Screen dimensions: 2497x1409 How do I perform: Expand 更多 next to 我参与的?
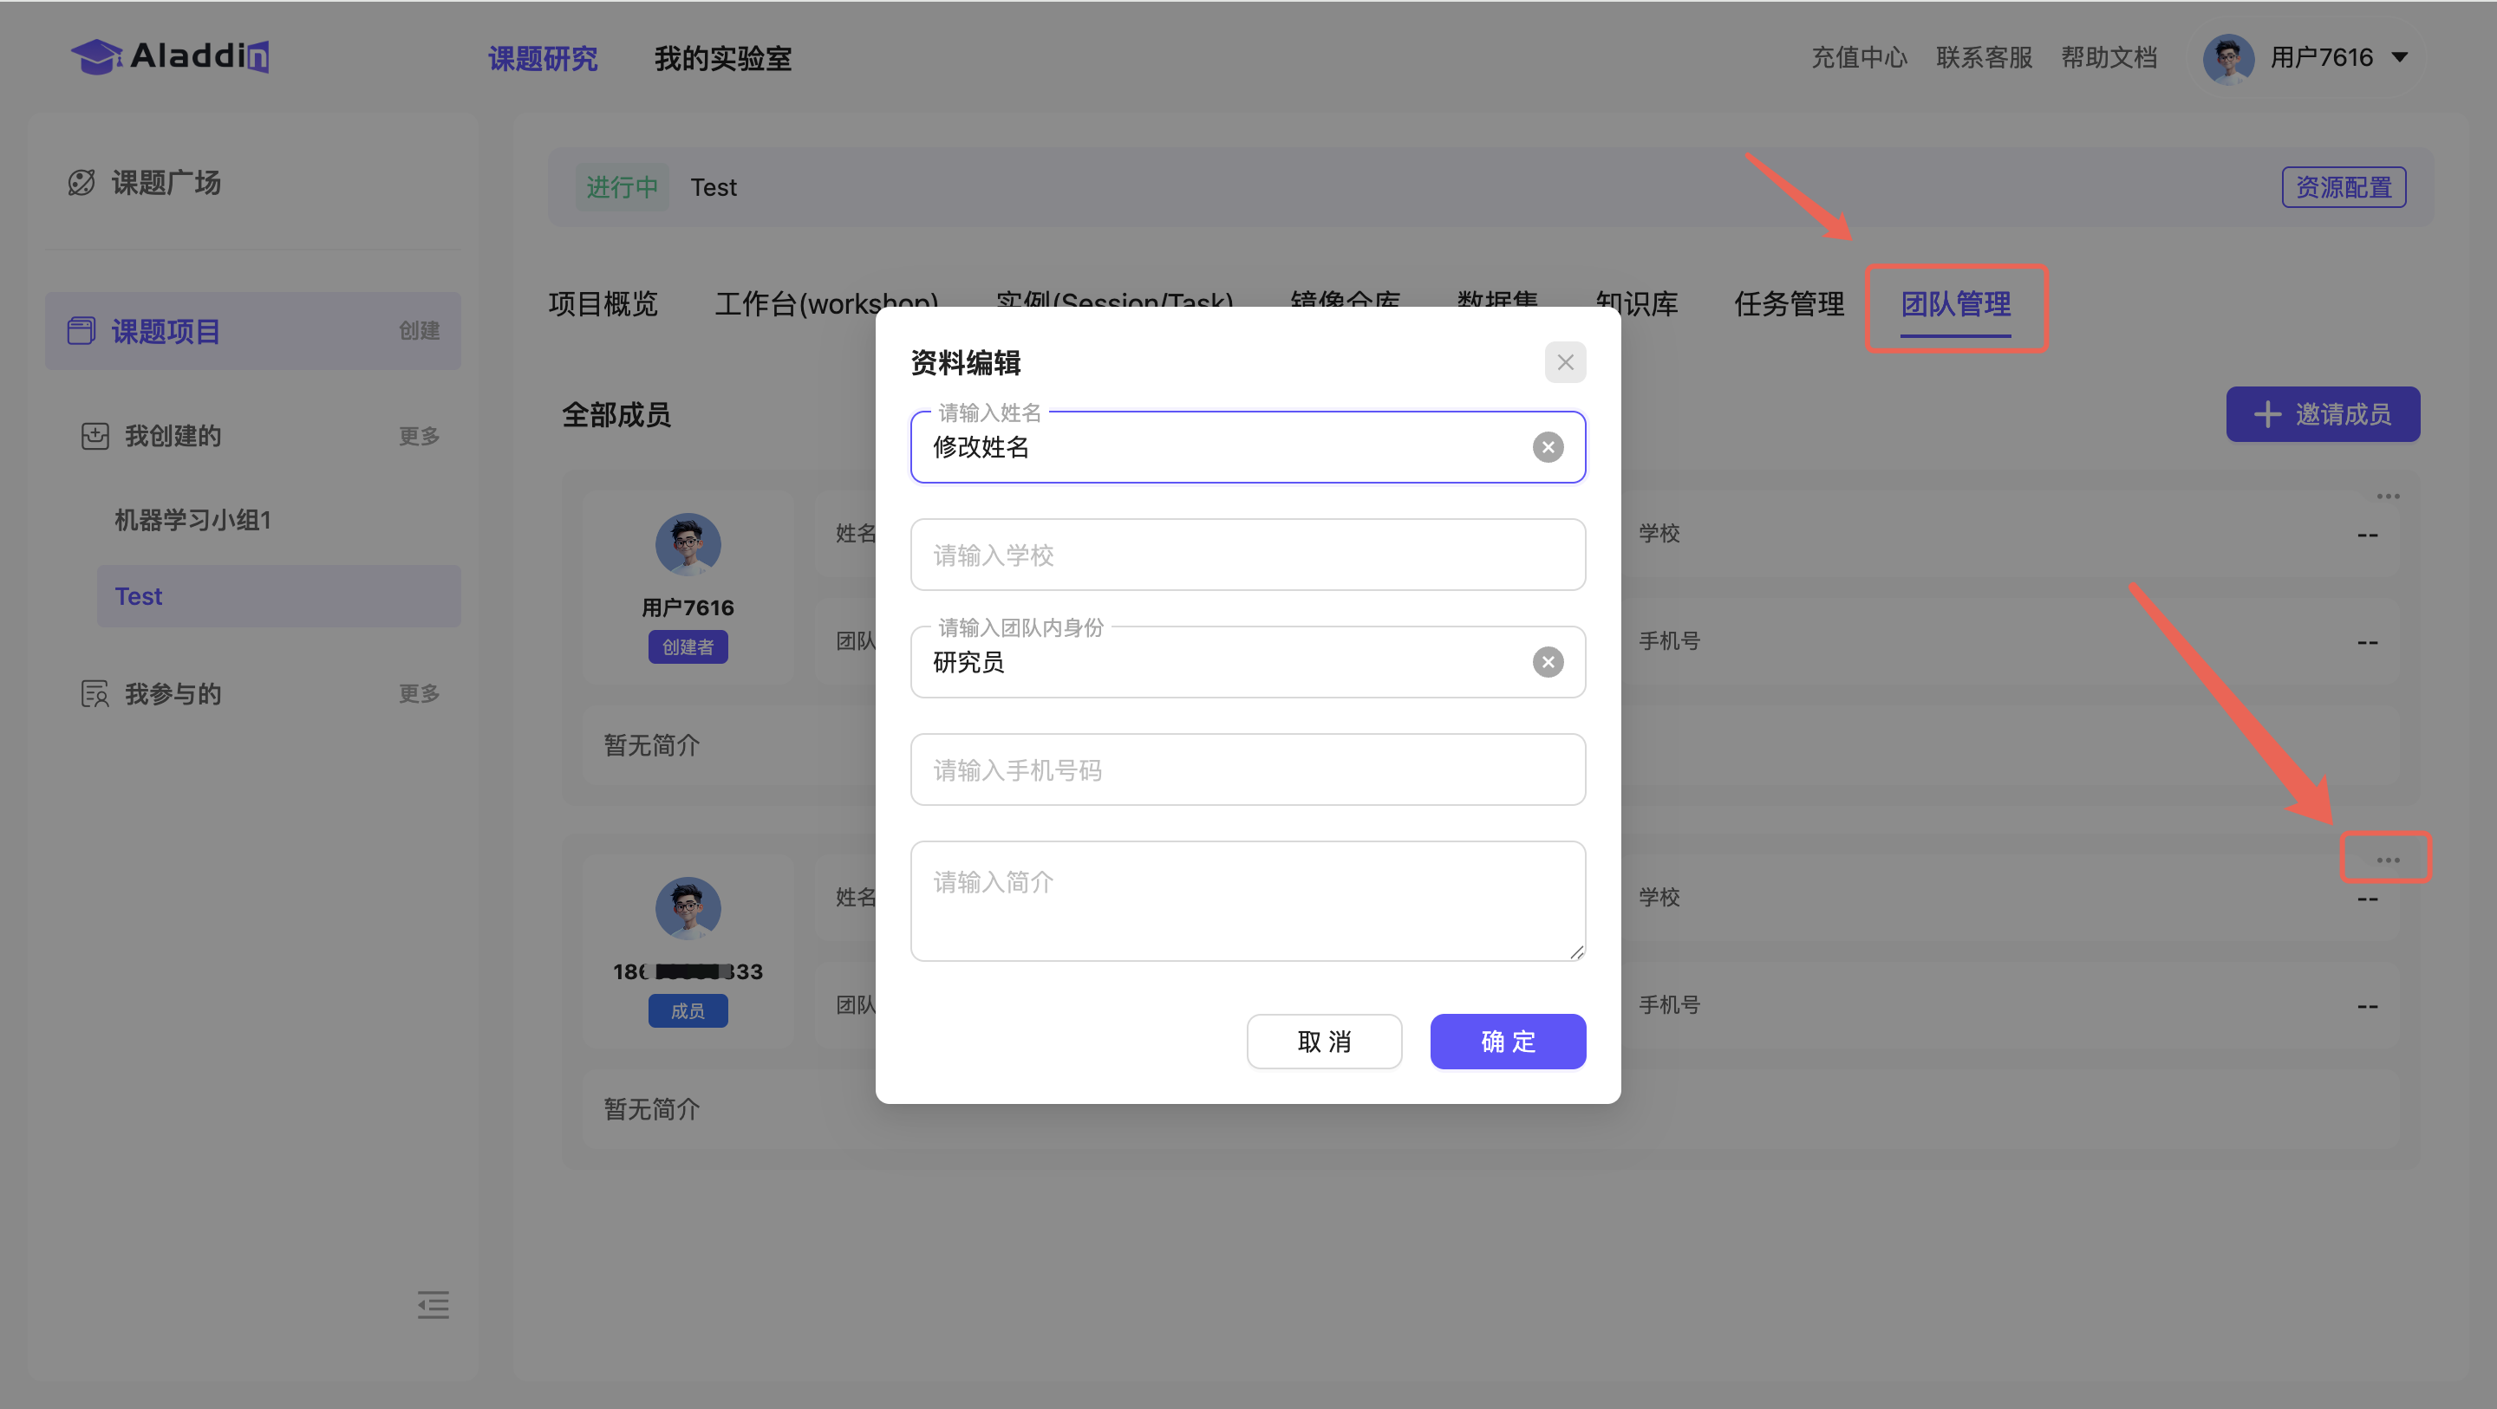click(x=419, y=694)
